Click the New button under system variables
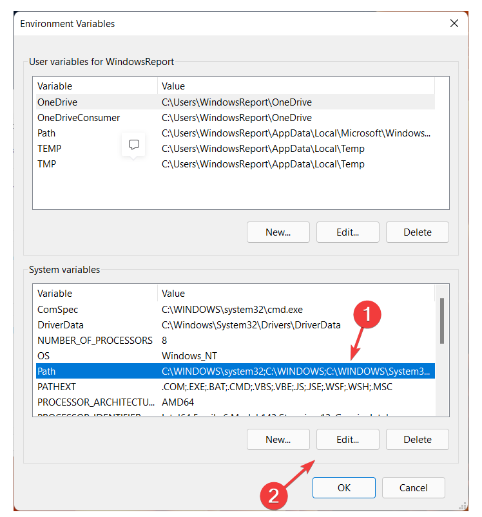The width and height of the screenshot is (482, 517). click(x=278, y=439)
